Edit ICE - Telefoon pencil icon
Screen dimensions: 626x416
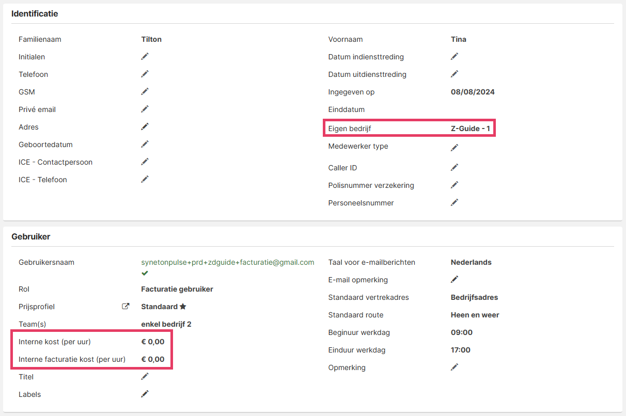coord(145,179)
